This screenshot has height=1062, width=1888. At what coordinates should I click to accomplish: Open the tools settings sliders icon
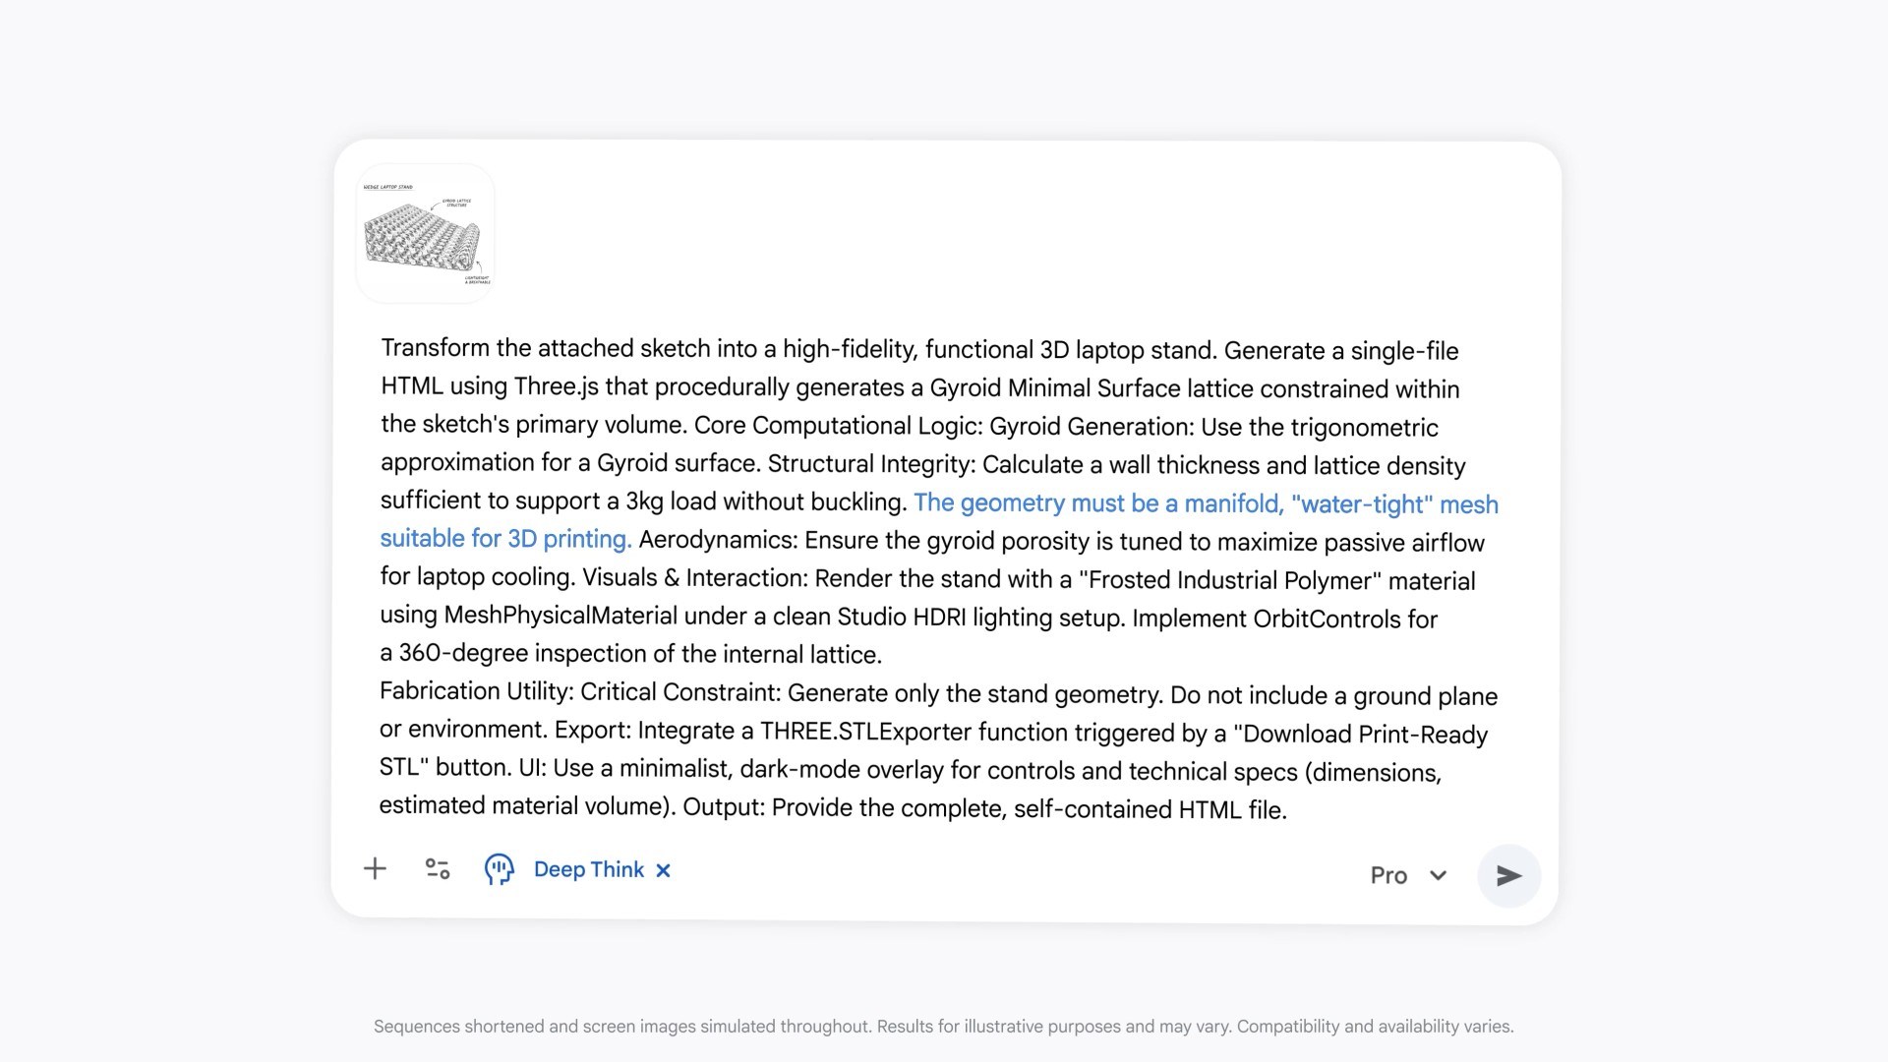point(438,869)
